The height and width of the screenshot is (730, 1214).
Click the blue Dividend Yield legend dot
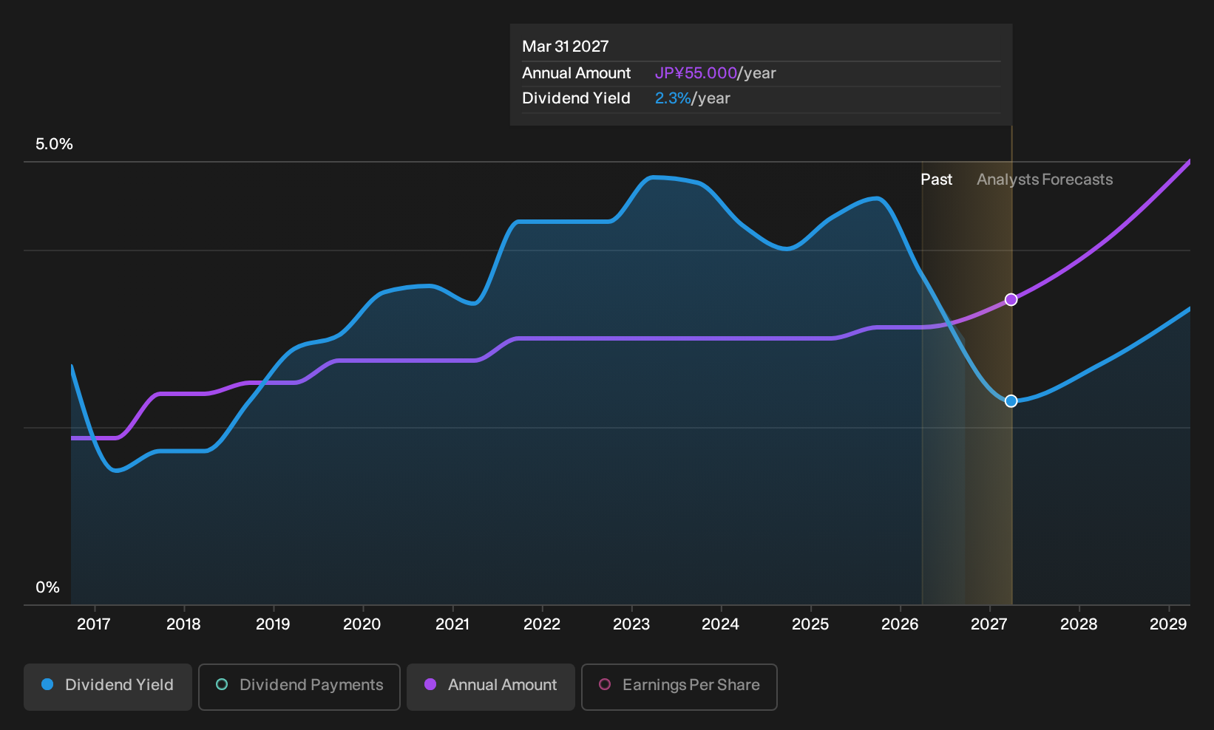coord(47,684)
